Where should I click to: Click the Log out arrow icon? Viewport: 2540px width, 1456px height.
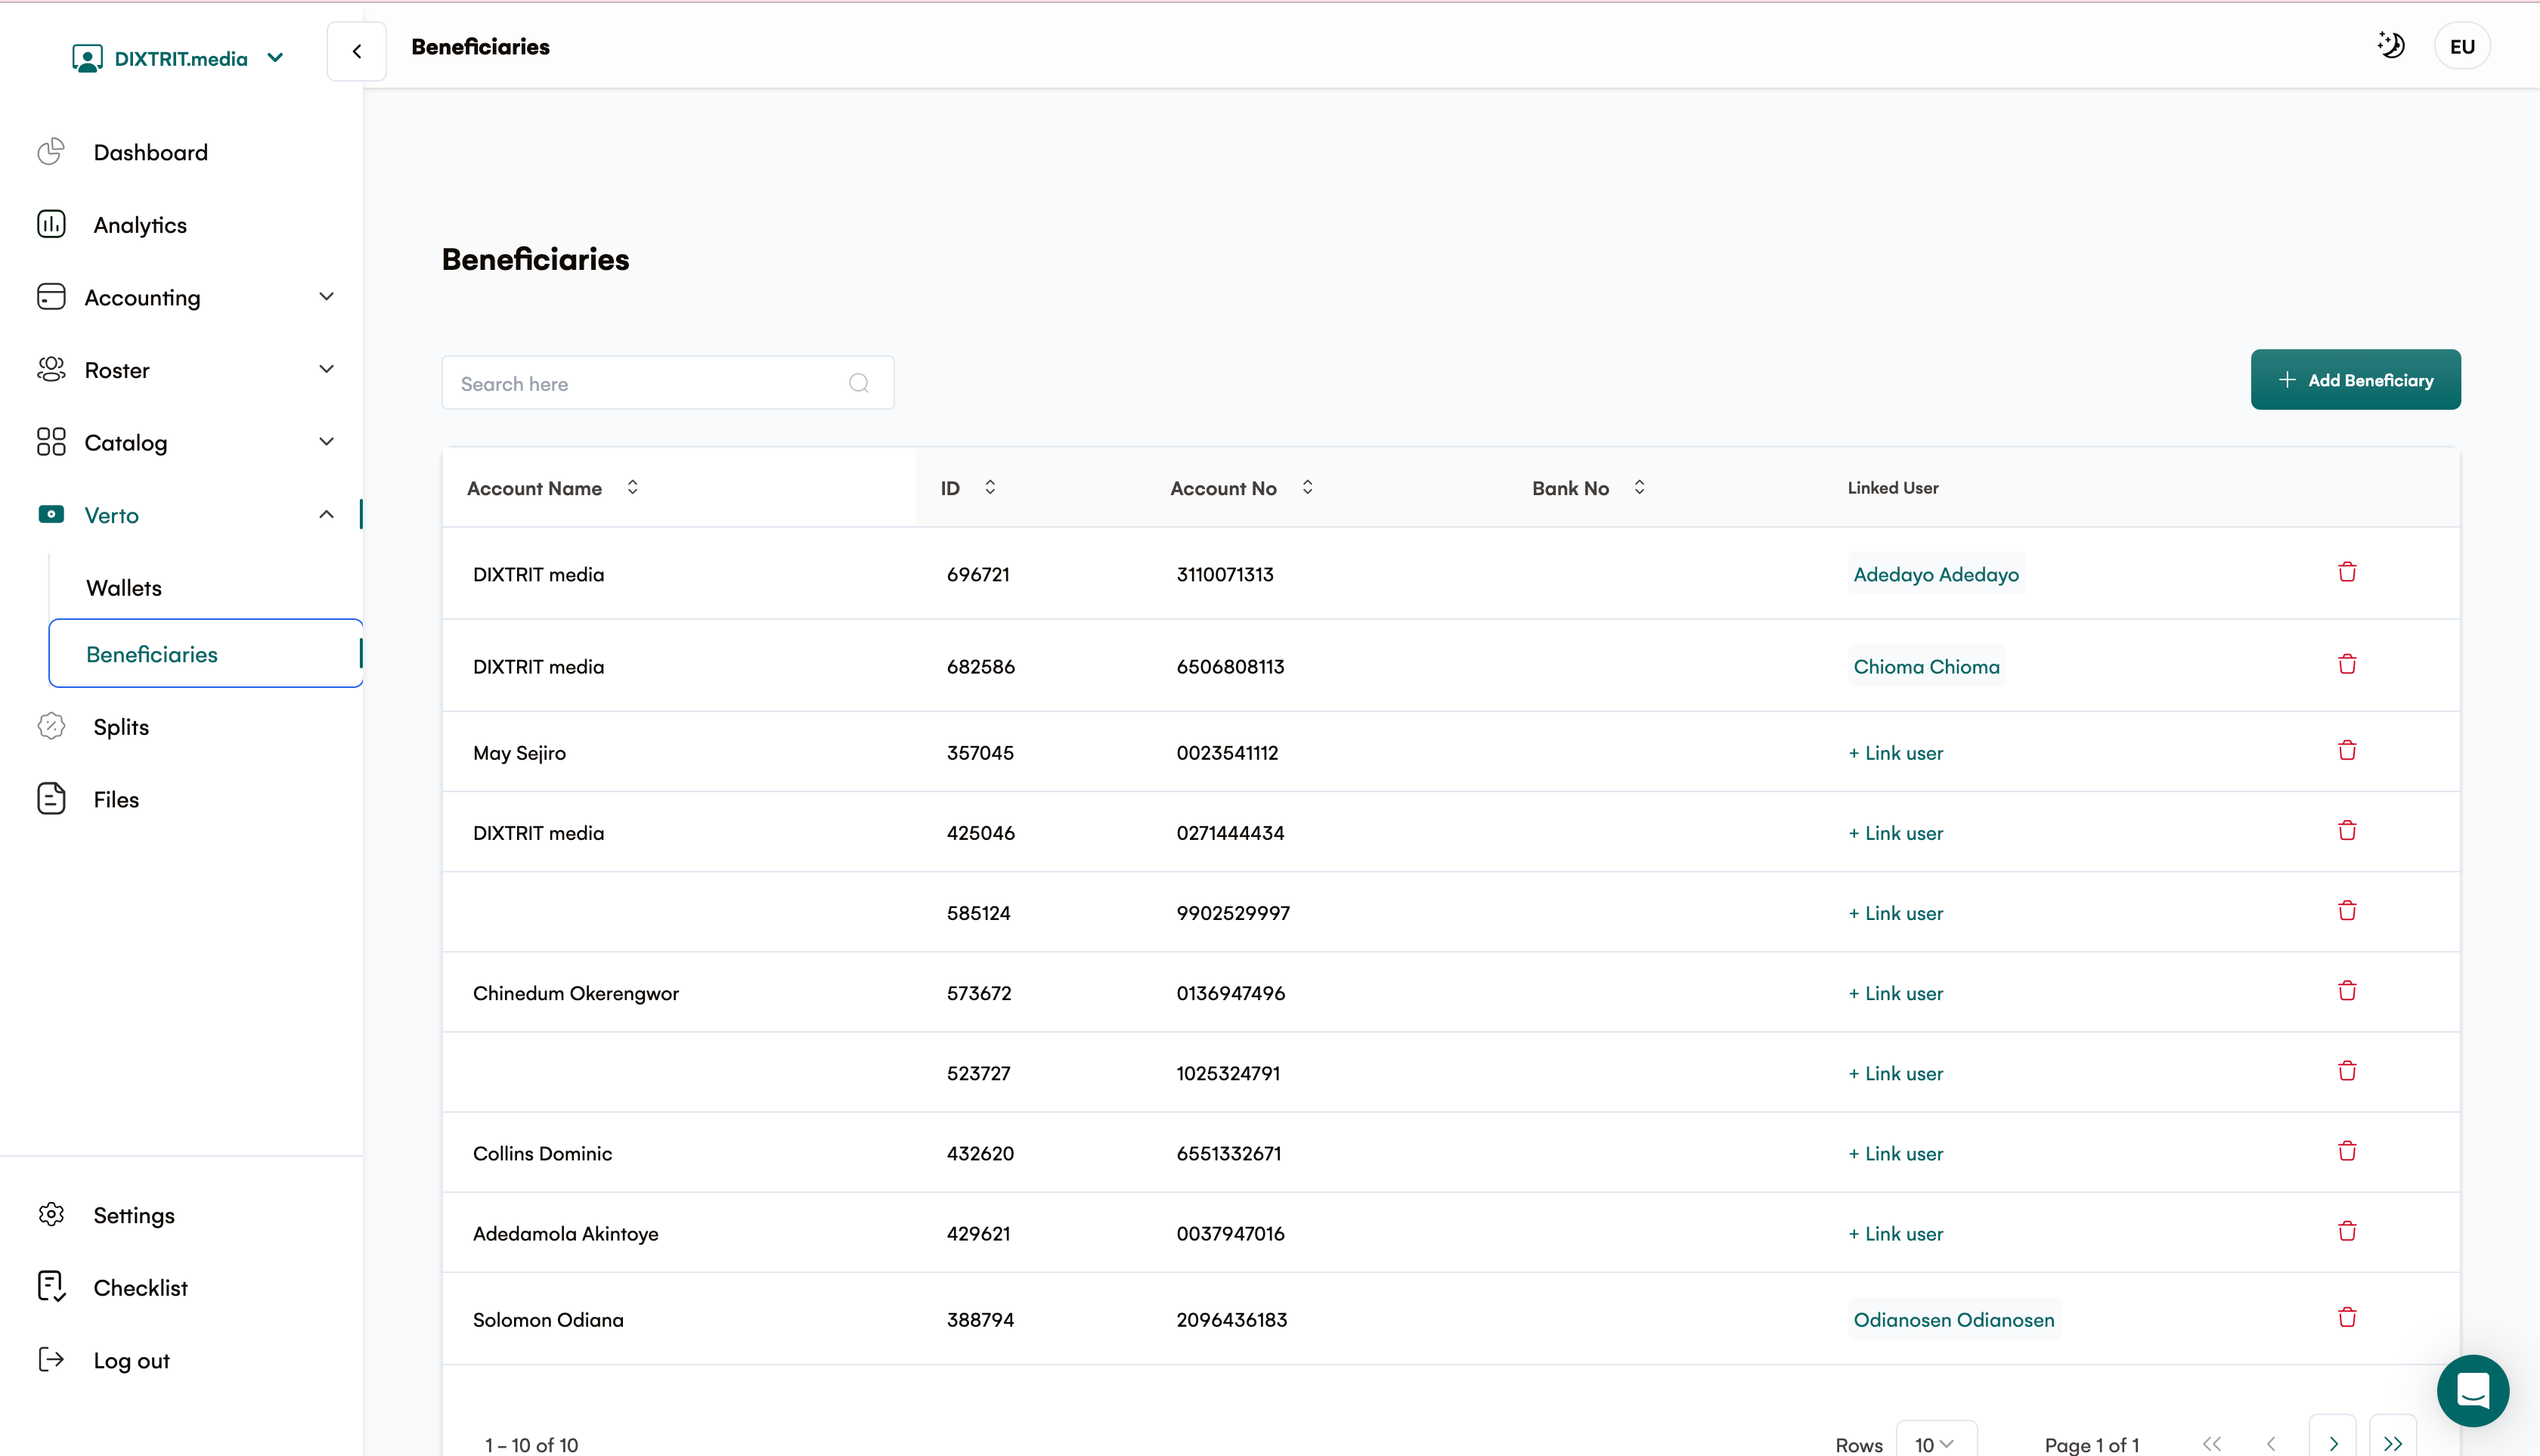click(51, 1360)
